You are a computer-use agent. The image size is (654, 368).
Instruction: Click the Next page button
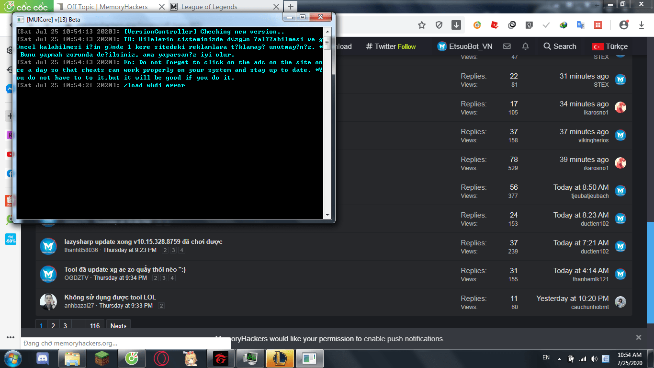[x=118, y=326]
